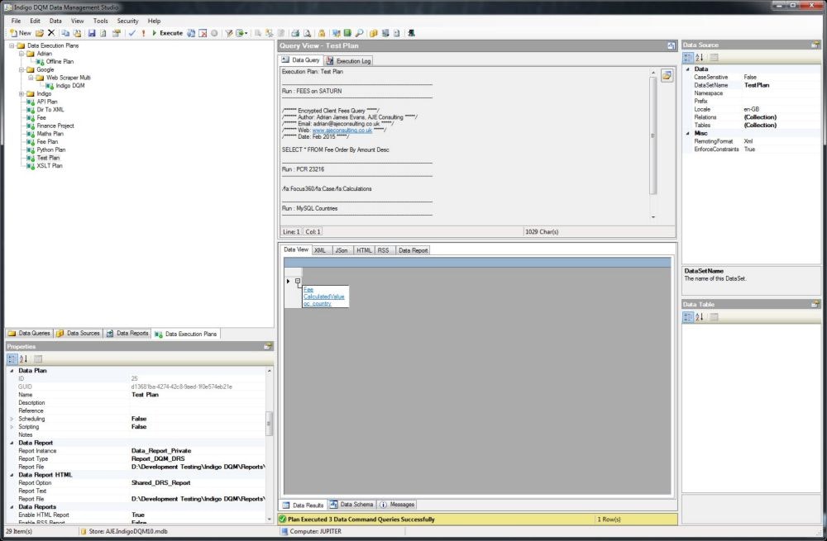Select Test Plan in the execution plans tree

point(48,157)
